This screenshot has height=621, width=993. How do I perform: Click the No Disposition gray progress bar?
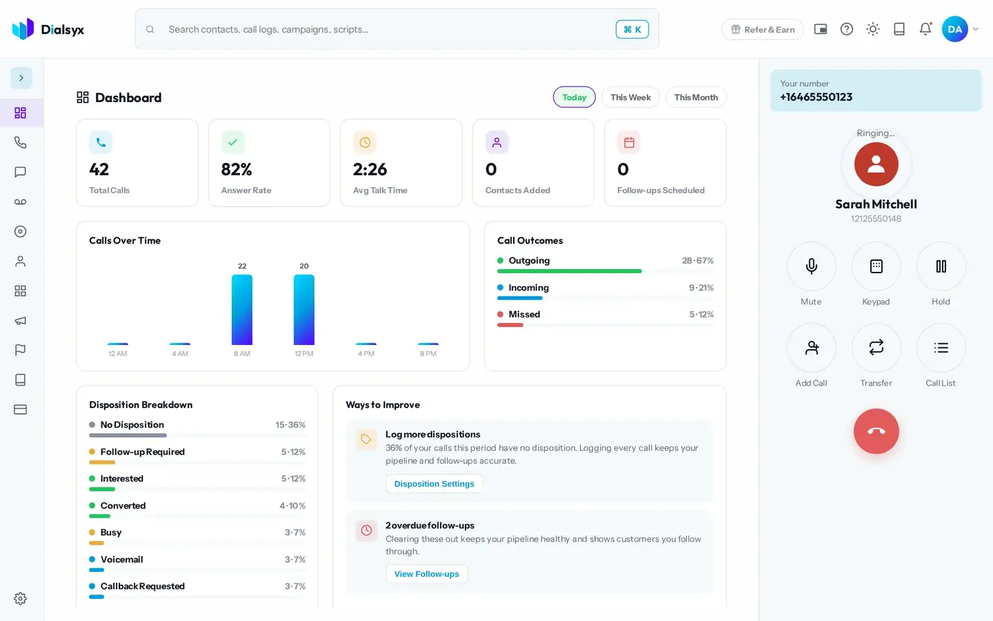tap(128, 435)
